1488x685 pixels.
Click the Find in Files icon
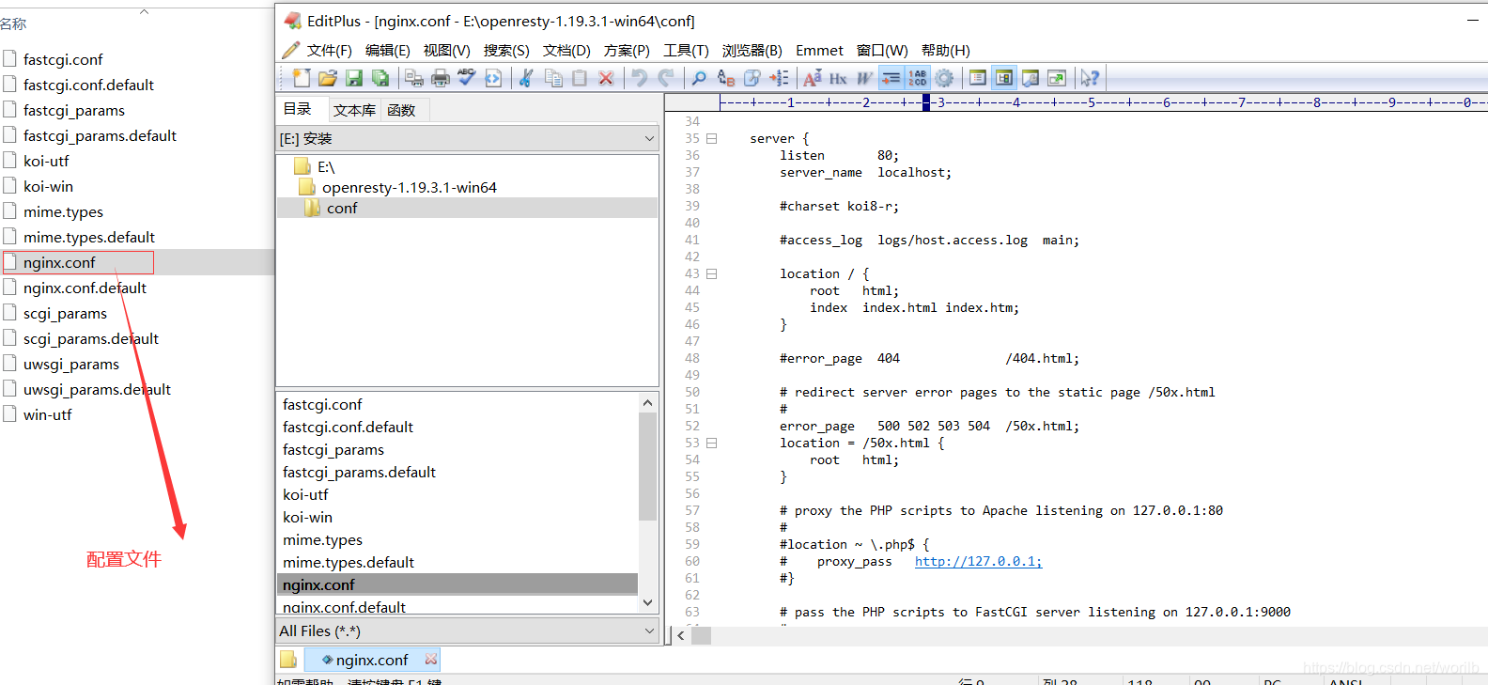coord(752,78)
